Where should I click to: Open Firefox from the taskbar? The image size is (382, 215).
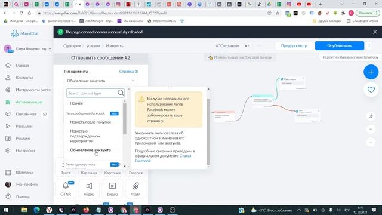(x=86, y=210)
